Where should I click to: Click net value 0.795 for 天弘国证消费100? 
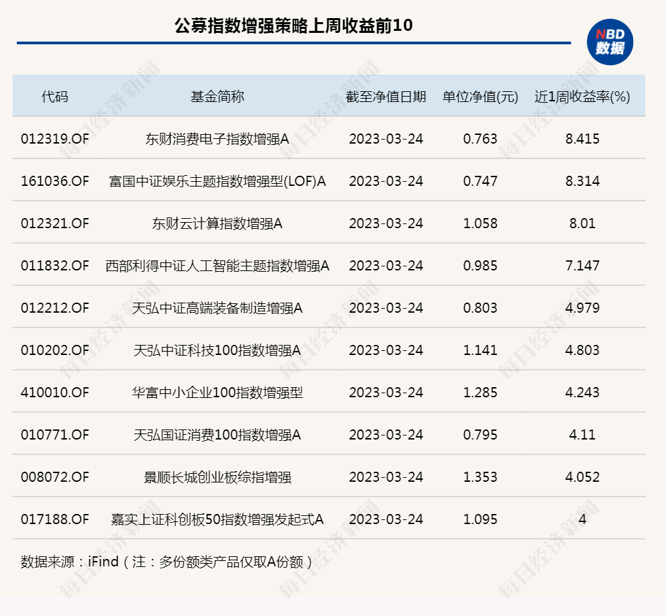(x=480, y=435)
